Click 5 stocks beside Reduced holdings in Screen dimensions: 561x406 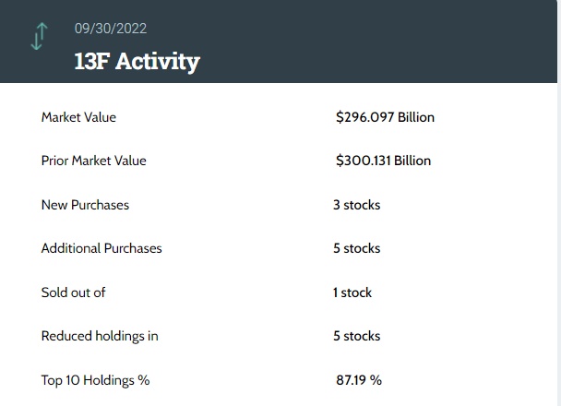pyautogui.click(x=356, y=336)
